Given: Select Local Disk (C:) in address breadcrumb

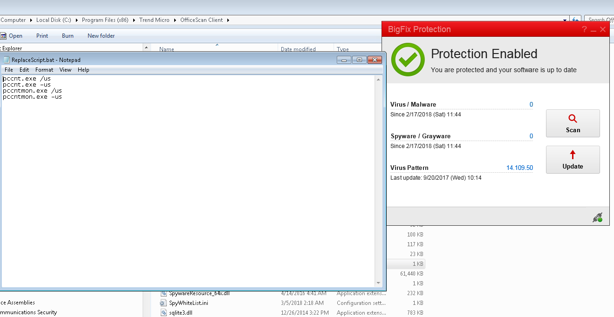Looking at the screenshot, I should 54,20.
